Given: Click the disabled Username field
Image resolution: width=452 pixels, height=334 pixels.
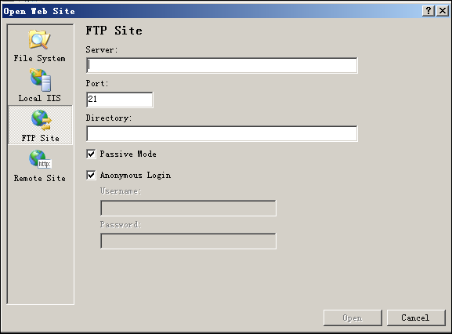Looking at the screenshot, I should (x=188, y=209).
